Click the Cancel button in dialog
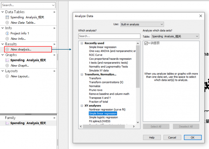 pos(172,137)
